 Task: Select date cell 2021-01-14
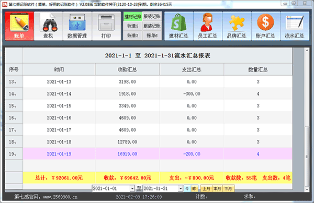[x=59, y=93]
